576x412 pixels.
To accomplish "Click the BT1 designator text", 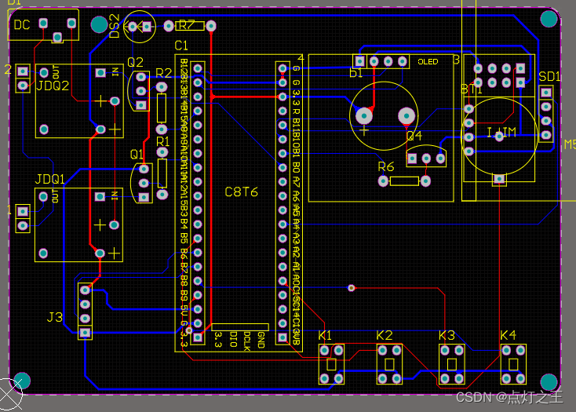I will [472, 89].
